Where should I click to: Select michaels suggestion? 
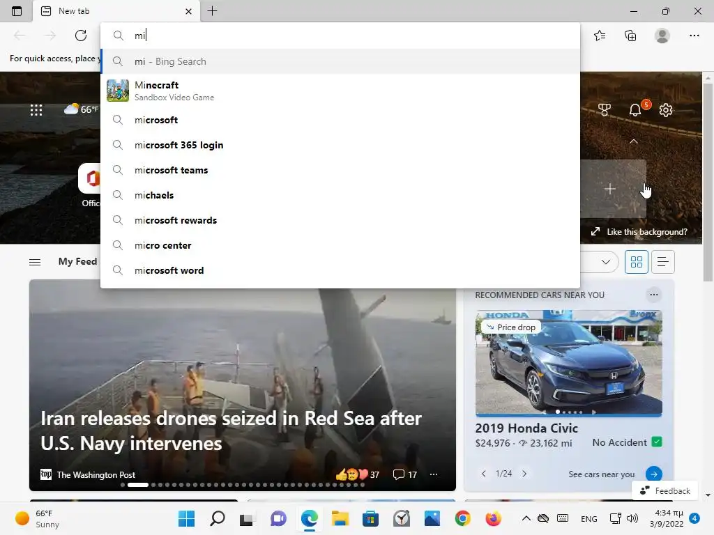pos(340,195)
